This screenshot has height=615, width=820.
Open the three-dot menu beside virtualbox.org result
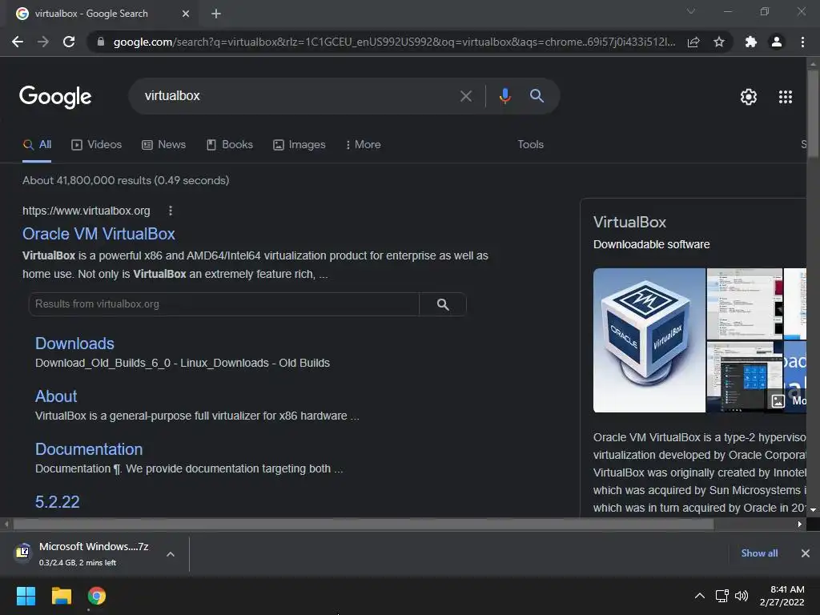[171, 211]
